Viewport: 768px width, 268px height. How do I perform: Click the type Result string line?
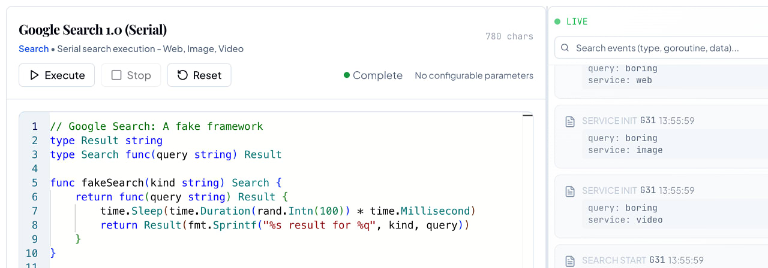pos(106,141)
